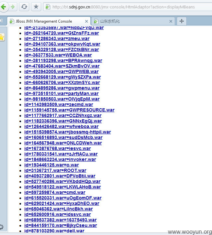Open link war=zmeu.war
Screen dimensions: 212x235
57,38
